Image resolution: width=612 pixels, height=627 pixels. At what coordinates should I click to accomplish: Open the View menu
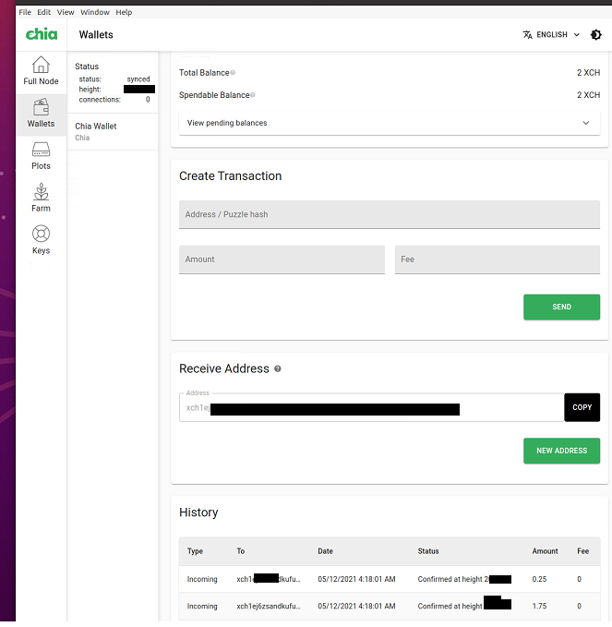pos(66,12)
